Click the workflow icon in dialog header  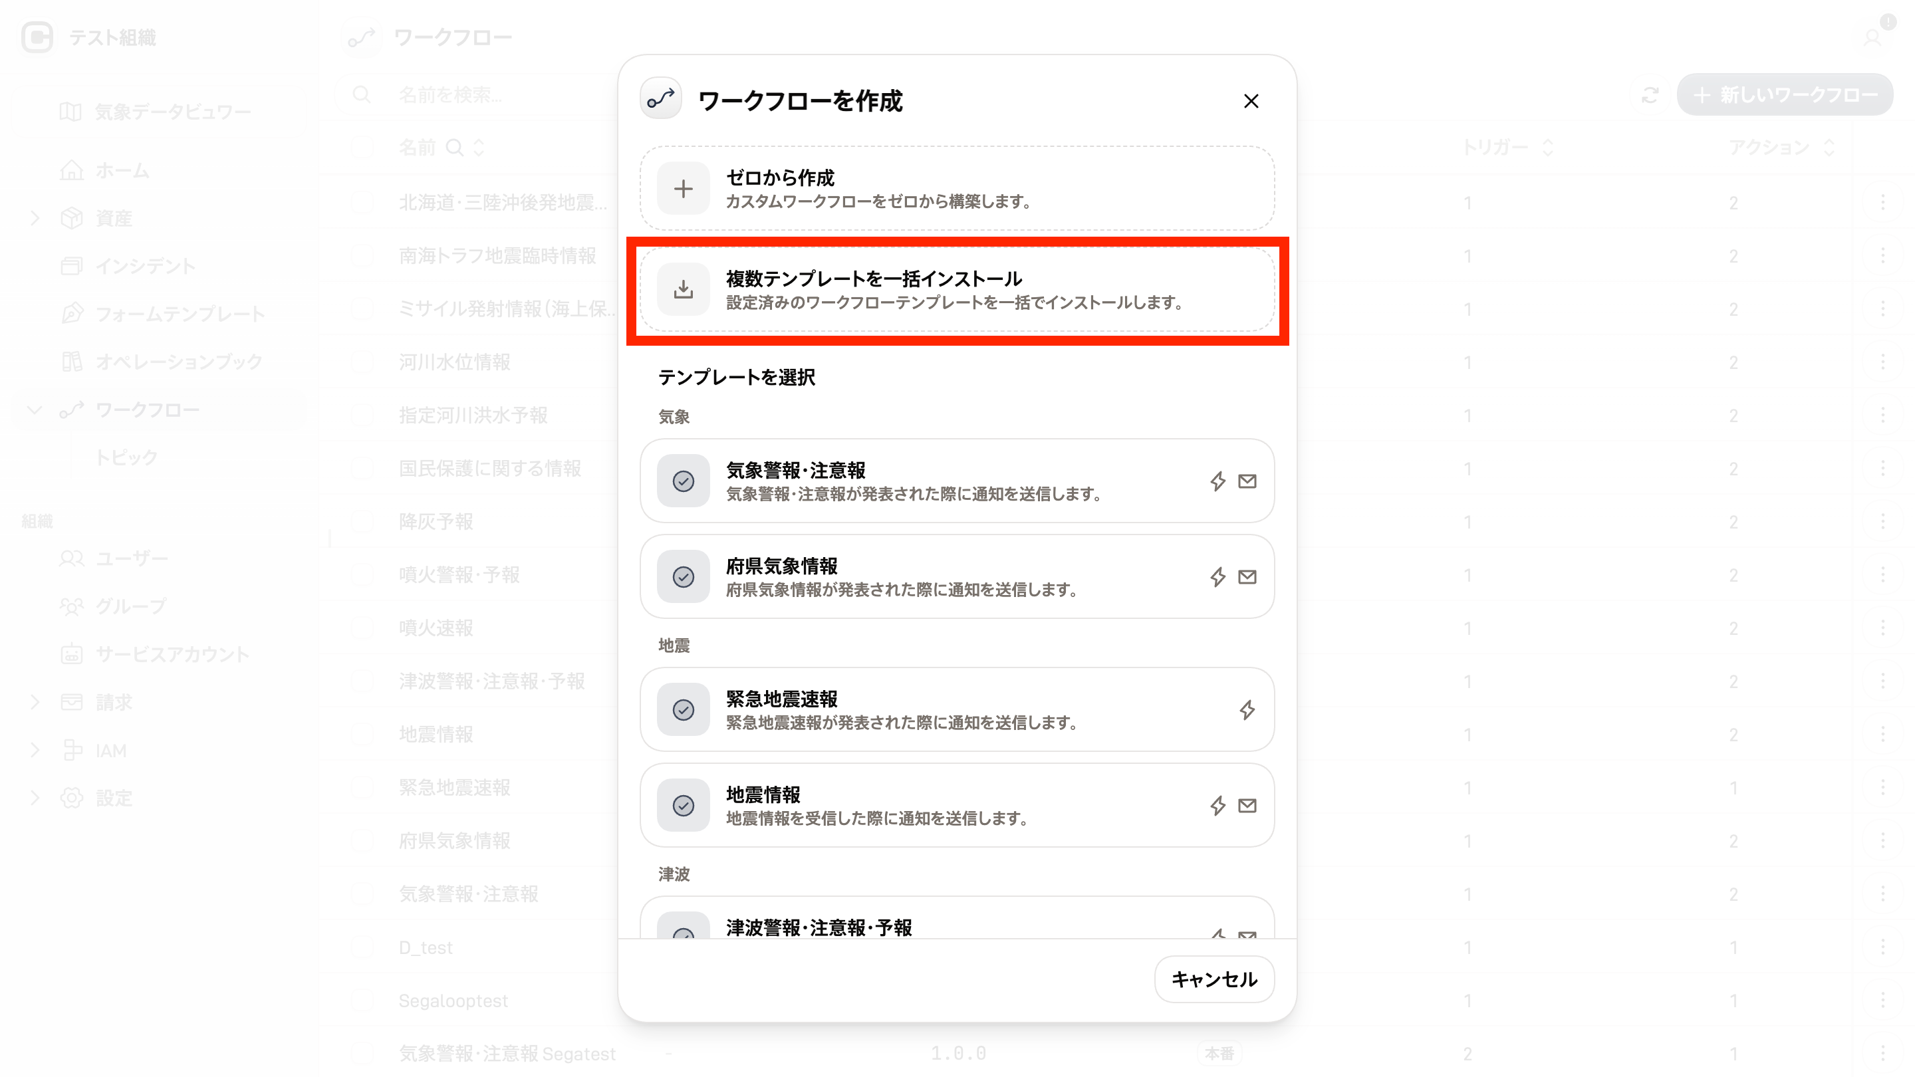(x=661, y=99)
